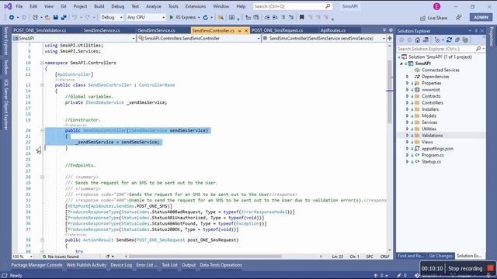Open the Error List tab
The width and height of the screenshot is (497, 279).
click(x=147, y=265)
